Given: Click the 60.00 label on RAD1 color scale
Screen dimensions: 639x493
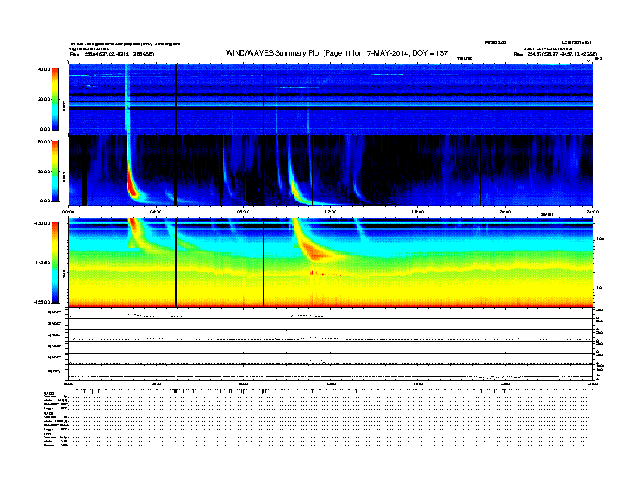Looking at the screenshot, I should (44, 142).
